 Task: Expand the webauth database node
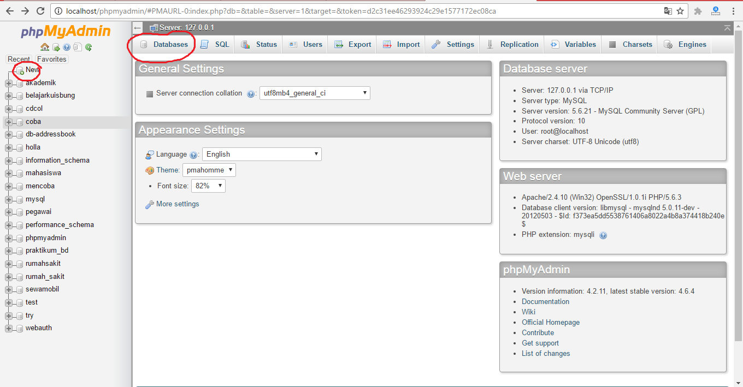pos(8,328)
